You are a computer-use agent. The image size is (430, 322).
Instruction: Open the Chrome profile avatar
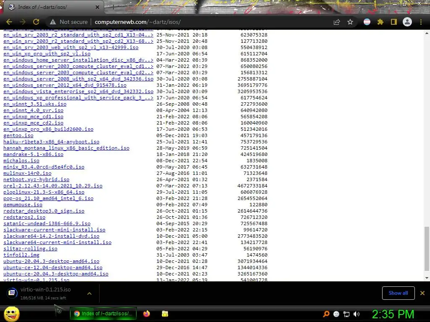[407, 22]
